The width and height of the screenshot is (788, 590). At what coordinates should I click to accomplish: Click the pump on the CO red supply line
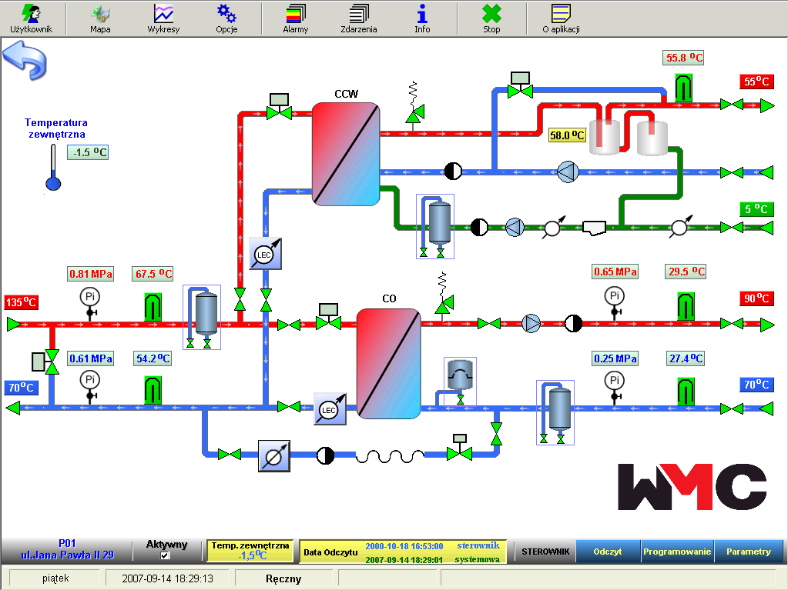click(531, 324)
